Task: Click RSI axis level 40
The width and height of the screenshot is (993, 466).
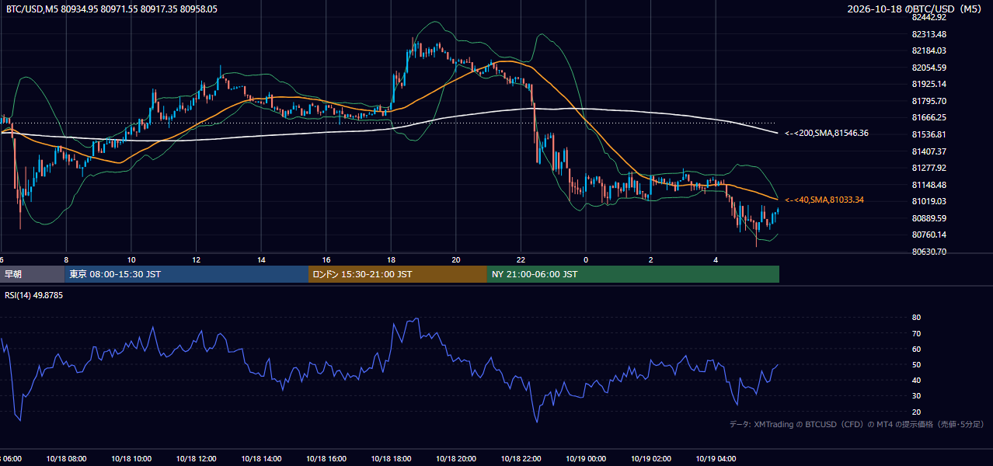Action: point(916,380)
